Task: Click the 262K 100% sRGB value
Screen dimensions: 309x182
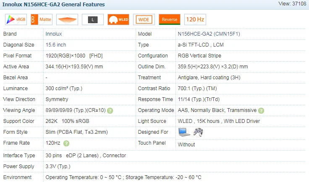Action: point(67,121)
